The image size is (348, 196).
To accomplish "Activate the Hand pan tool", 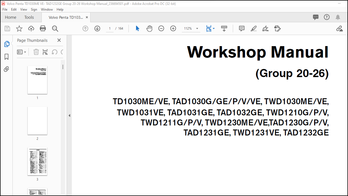I will coord(149,29).
